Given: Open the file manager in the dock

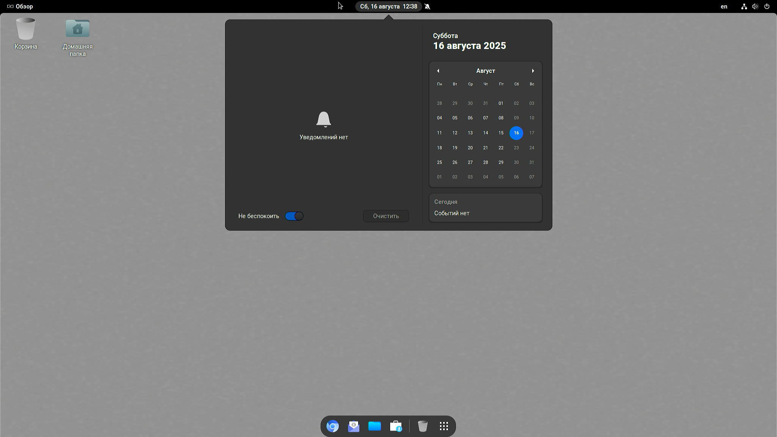Looking at the screenshot, I should tap(374, 426).
